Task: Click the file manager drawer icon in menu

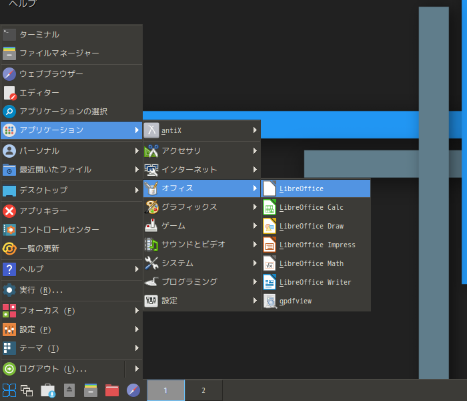Action: (9, 53)
